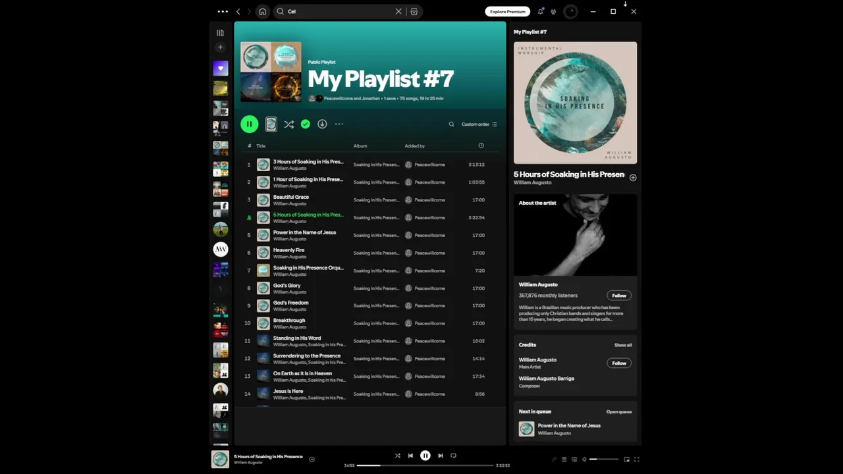Image resolution: width=843 pixels, height=474 pixels.
Task: Search within the playlist using the magnifier icon
Action: click(x=451, y=124)
